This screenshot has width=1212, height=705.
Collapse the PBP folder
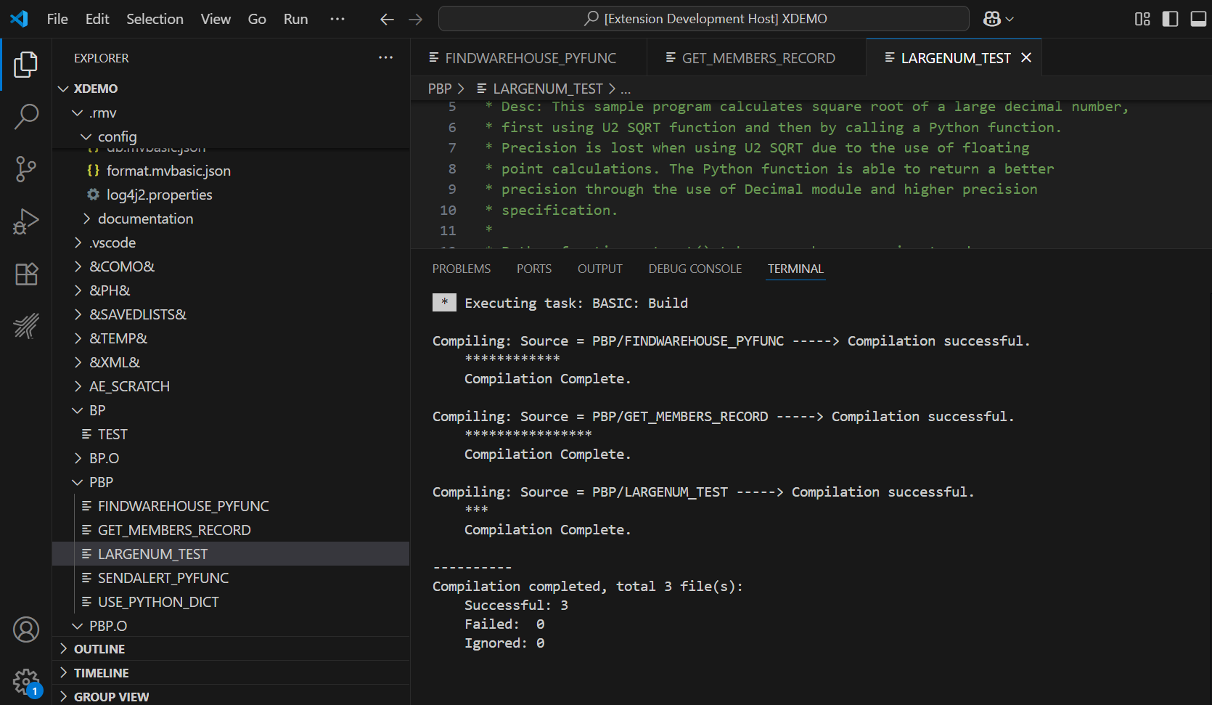(x=101, y=482)
